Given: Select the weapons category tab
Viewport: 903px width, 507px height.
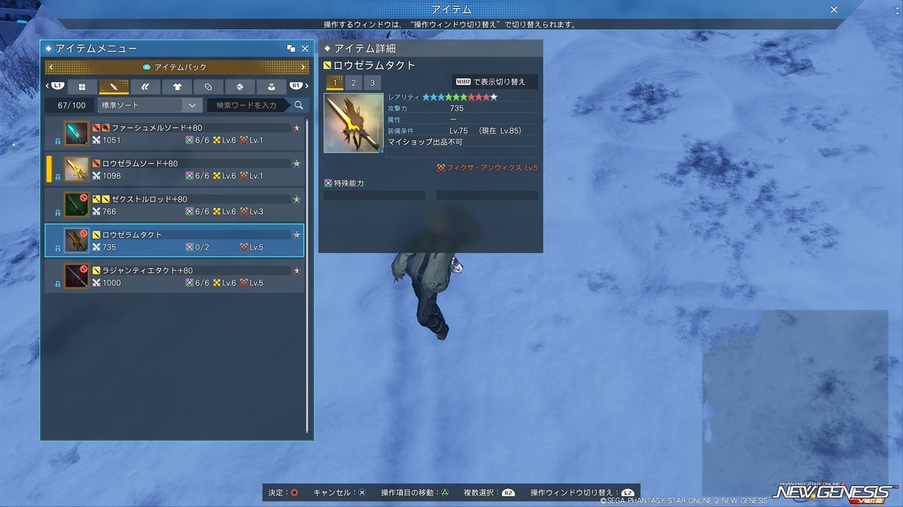Looking at the screenshot, I should (114, 87).
